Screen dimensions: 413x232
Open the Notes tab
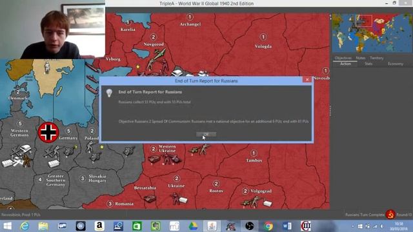361,58
